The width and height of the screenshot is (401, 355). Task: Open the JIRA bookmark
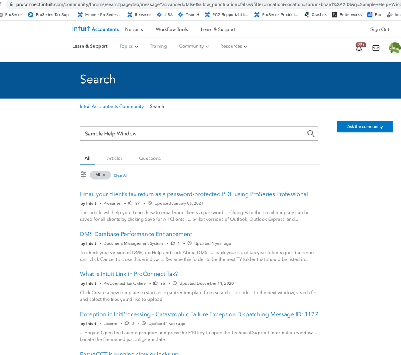(165, 15)
